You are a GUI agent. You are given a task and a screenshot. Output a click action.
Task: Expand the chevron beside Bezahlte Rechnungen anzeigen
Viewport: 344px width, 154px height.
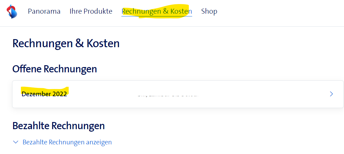[16, 142]
